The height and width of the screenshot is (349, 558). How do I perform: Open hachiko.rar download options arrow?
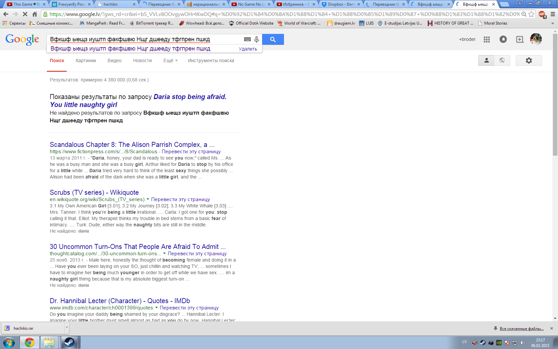click(67, 328)
